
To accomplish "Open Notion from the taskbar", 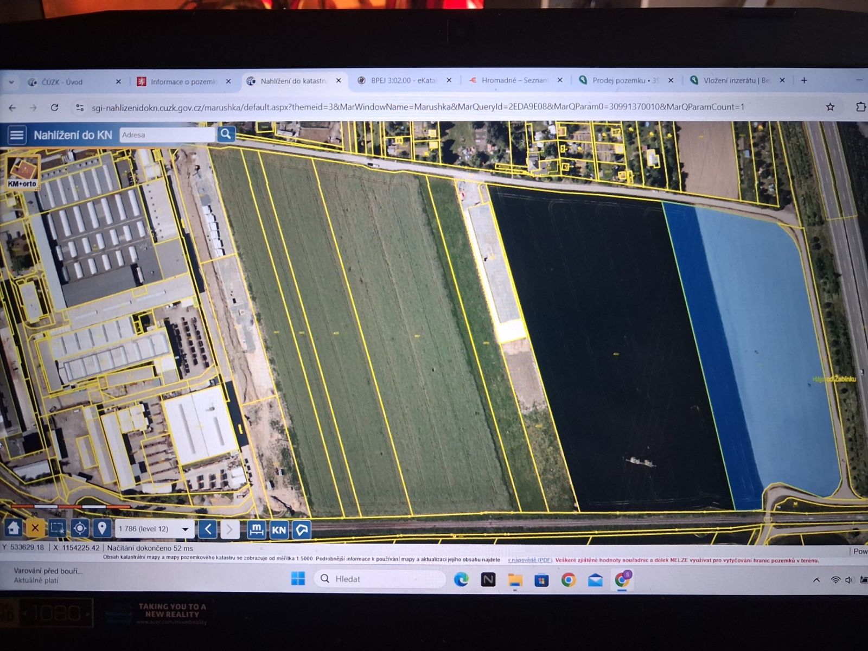I will (488, 579).
